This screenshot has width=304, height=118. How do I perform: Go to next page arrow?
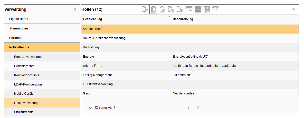[197, 108]
